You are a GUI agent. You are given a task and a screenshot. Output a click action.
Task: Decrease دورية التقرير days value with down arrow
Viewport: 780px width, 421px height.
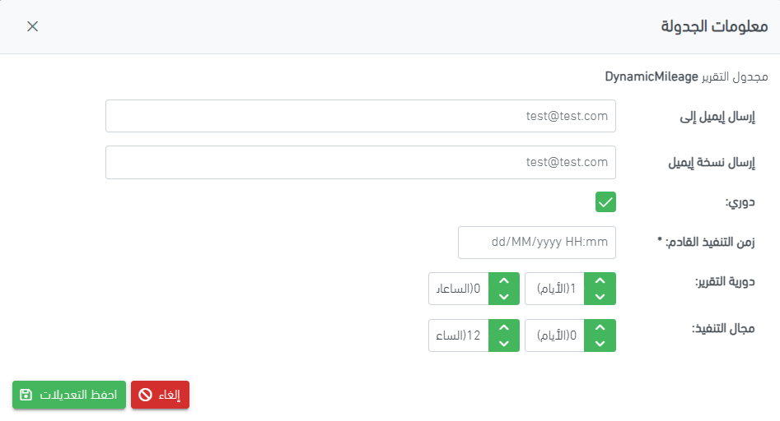600,296
